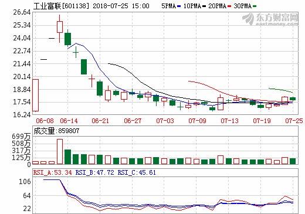The image size is (305, 214).
Task: Click the 21.44 price axis label
Action: [x=22, y=64]
